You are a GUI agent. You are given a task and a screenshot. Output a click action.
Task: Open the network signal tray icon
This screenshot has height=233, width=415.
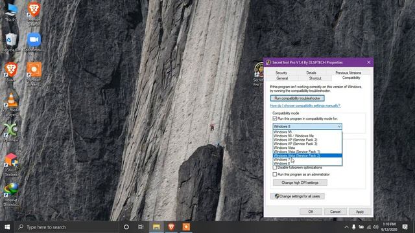click(369, 227)
